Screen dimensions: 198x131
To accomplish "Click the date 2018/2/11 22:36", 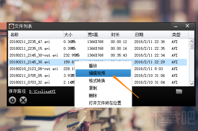I will [149, 42].
